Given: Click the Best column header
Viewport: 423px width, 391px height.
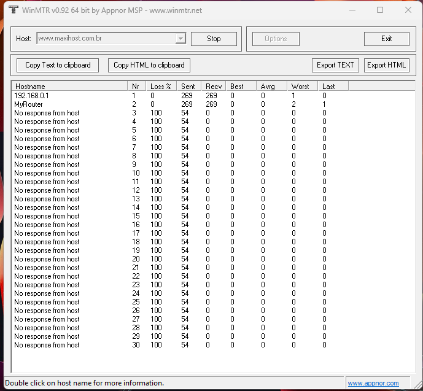Looking at the screenshot, I should (x=241, y=87).
